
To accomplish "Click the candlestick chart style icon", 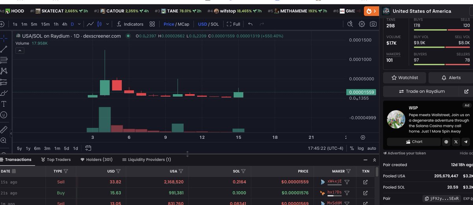I will pos(99,24).
